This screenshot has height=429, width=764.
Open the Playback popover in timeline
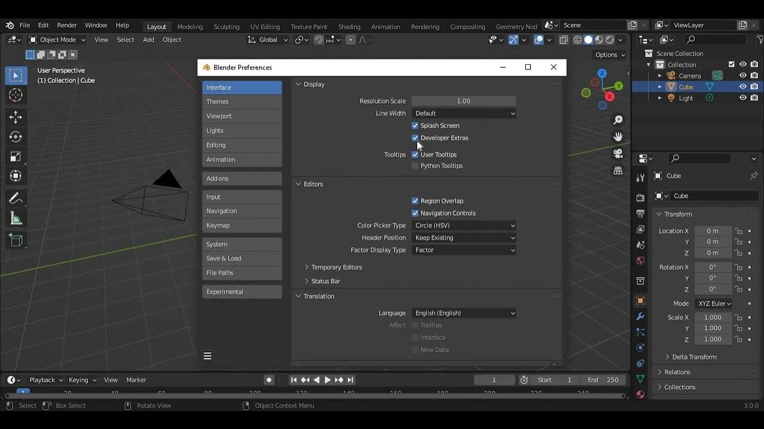coord(46,380)
